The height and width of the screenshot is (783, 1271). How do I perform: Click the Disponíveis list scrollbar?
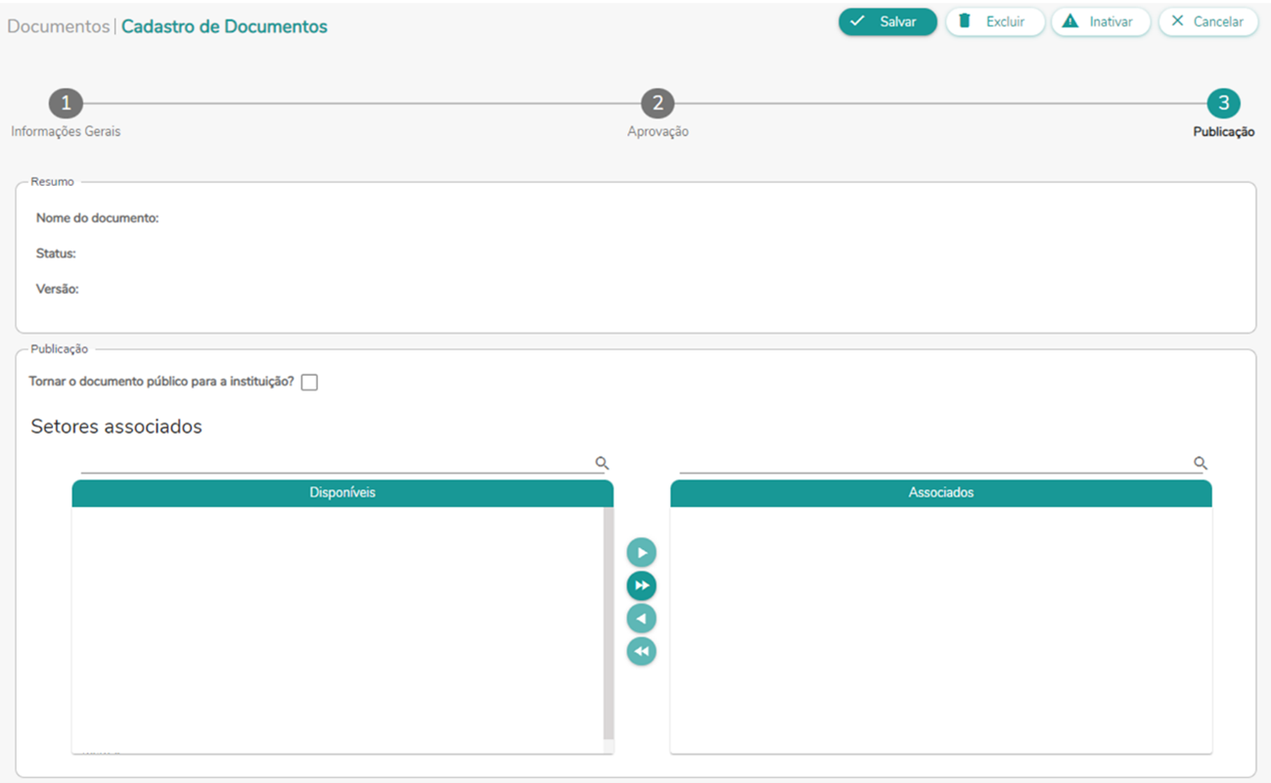point(609,623)
